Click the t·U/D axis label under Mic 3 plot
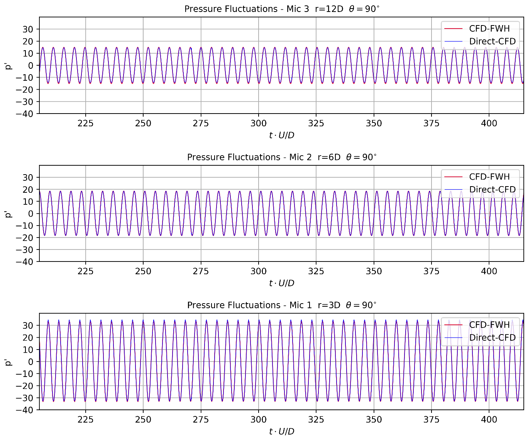 pos(282,135)
